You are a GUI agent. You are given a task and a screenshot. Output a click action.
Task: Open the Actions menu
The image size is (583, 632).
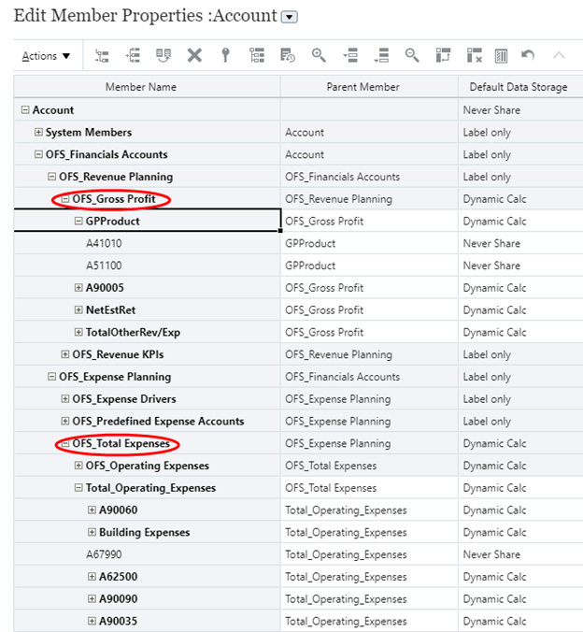[x=46, y=56]
